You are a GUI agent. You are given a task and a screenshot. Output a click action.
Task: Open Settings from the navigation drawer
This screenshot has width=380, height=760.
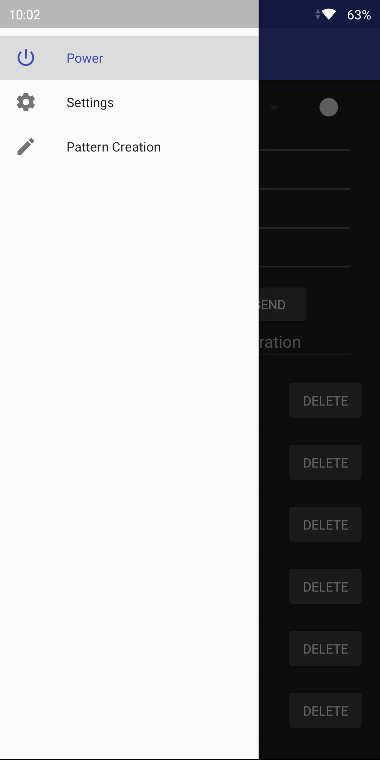(129, 102)
